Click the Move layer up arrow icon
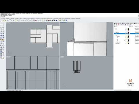 pos(120,25)
